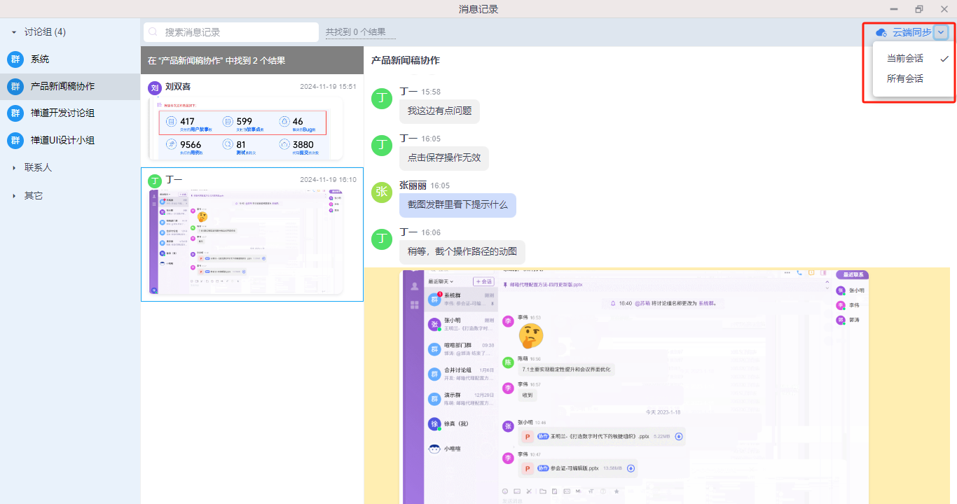The width and height of the screenshot is (957, 504).
Task: Click 刘双喜's purple avatar in results
Action: coord(155,87)
